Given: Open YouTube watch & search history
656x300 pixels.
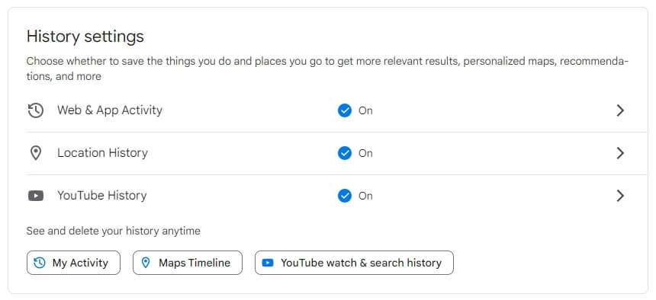Looking at the screenshot, I should (x=354, y=263).
